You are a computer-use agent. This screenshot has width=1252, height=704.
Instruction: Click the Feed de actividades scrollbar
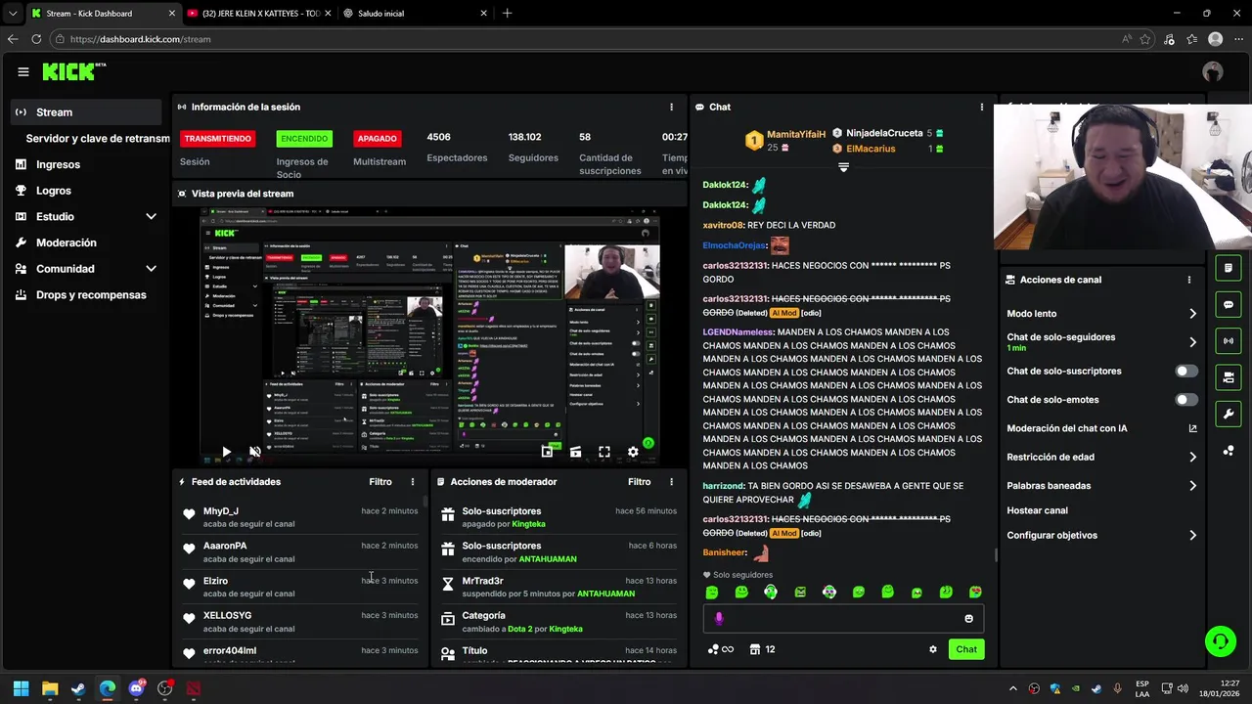click(425, 502)
